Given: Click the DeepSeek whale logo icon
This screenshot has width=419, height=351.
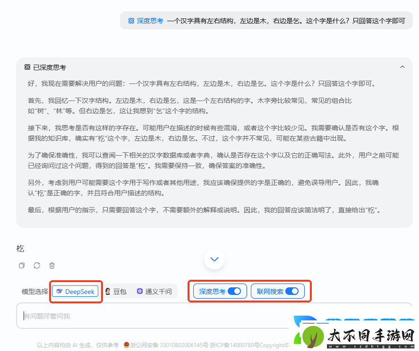Looking at the screenshot, I should click(60, 291).
